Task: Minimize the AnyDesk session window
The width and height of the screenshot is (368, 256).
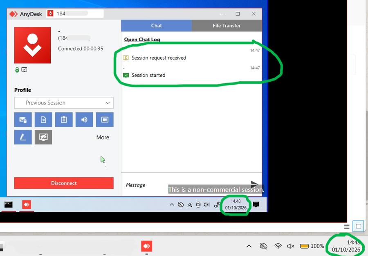Action: click(221, 14)
